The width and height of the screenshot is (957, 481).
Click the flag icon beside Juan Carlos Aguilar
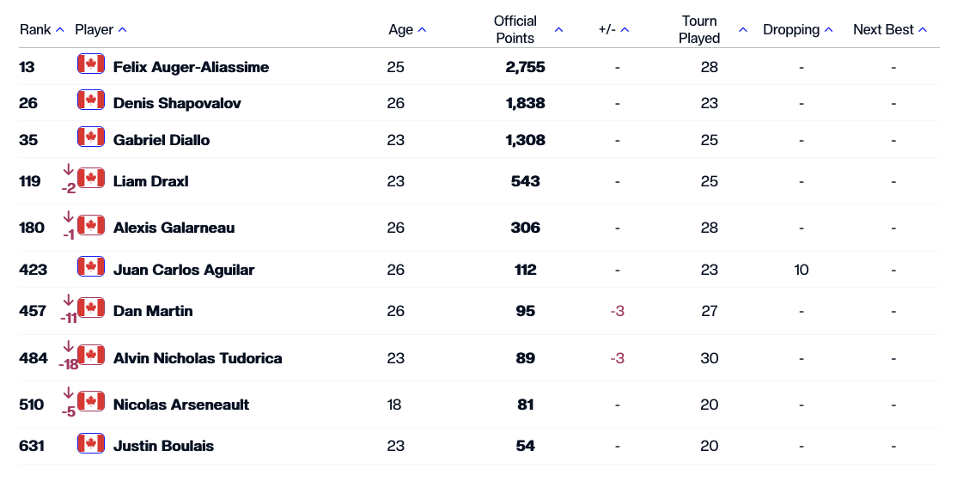tap(91, 267)
